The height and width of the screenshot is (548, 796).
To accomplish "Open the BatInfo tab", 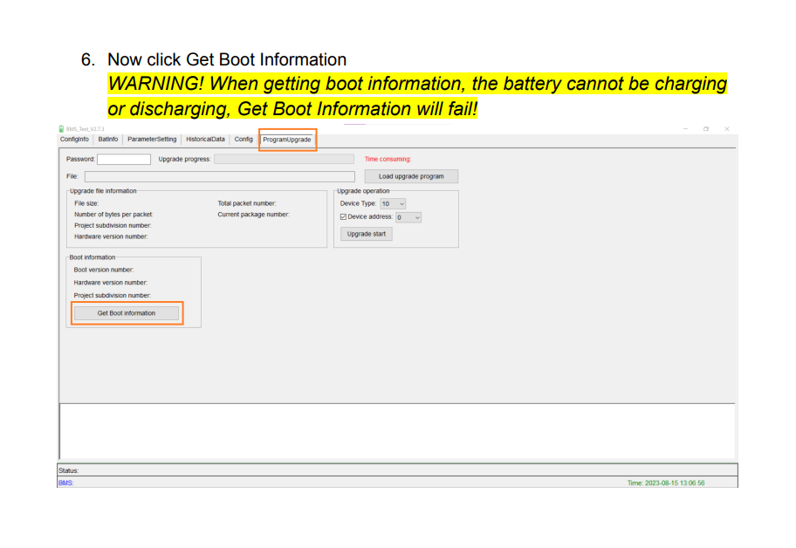I will click(x=108, y=140).
